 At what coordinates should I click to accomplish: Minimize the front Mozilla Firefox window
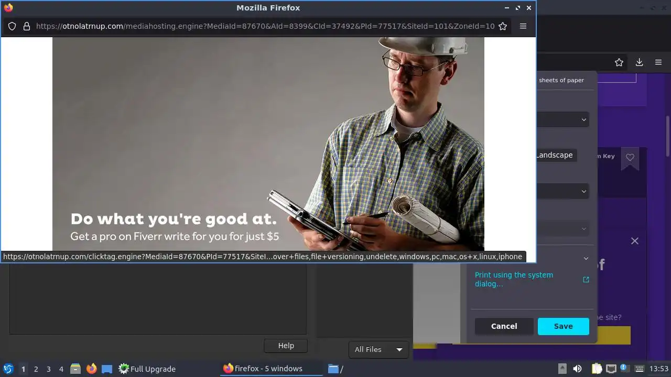click(x=507, y=8)
